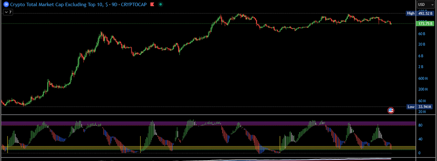Image resolution: width=437 pixels, height=161 pixels.
Task: Click the 0 level on the oscillator scale
Action: coord(420,153)
